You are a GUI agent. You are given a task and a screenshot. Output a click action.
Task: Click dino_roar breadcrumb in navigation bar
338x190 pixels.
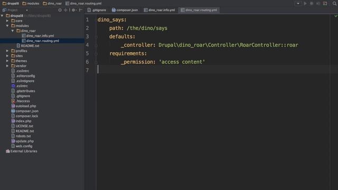(x=52, y=4)
